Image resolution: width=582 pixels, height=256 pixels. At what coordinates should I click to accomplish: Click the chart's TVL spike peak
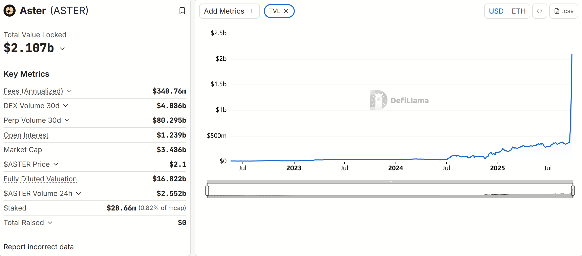(x=572, y=54)
